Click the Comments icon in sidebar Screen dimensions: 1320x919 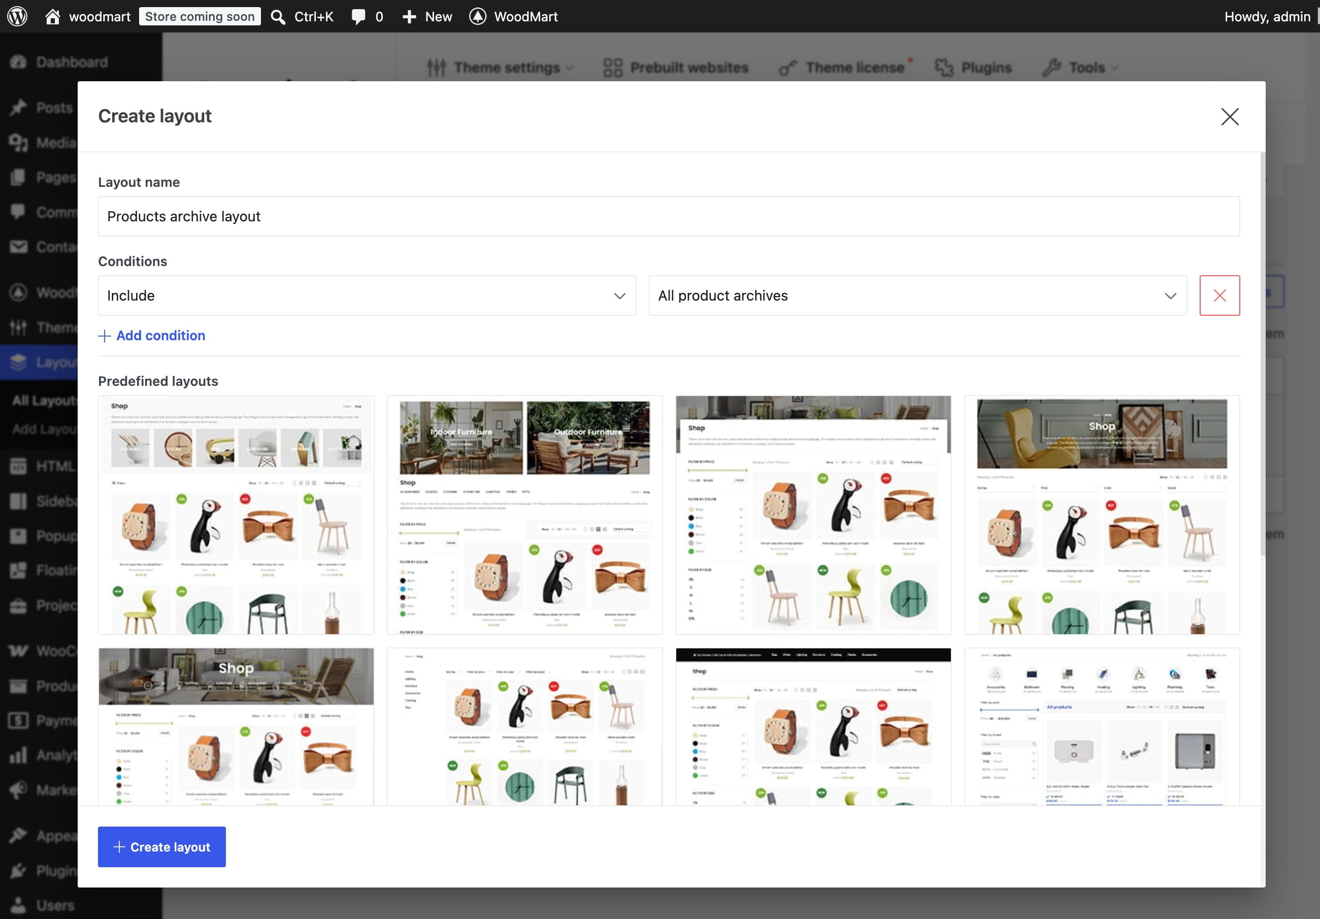[x=18, y=212]
